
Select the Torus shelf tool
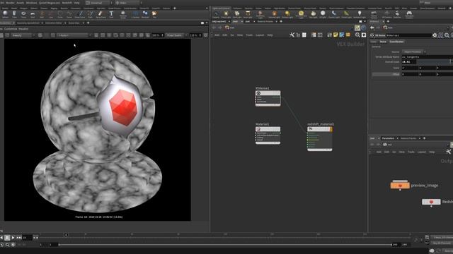point(23,13)
